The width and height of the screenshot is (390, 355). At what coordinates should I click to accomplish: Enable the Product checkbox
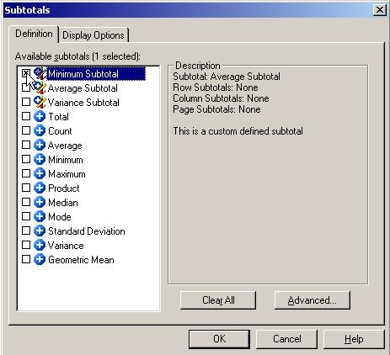point(26,188)
